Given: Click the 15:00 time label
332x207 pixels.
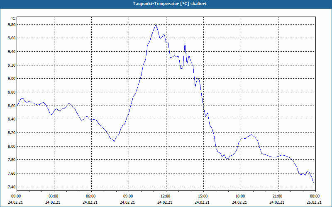Looking at the screenshot, I should (x=203, y=196).
